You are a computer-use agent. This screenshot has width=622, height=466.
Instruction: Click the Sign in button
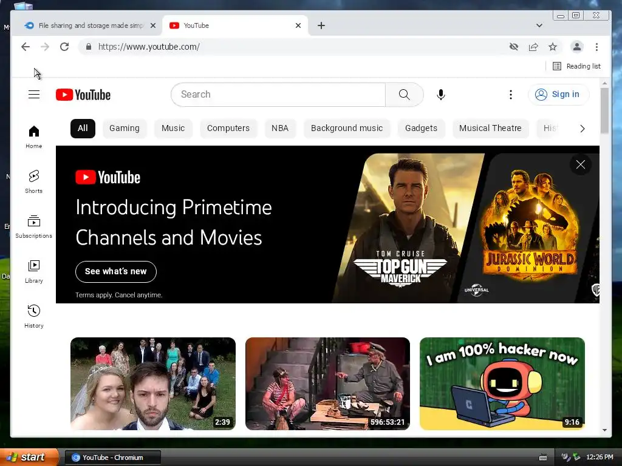click(558, 95)
